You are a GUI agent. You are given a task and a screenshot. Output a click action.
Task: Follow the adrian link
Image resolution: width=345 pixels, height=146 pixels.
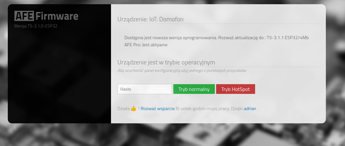250,108
